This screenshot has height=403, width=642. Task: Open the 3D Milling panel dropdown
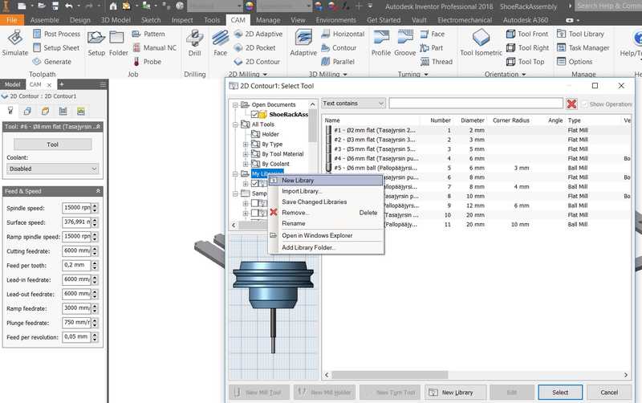tap(345, 75)
